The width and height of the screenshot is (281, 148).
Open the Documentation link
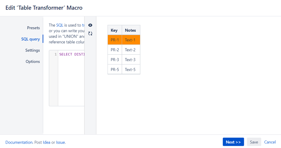pyautogui.click(x=19, y=142)
